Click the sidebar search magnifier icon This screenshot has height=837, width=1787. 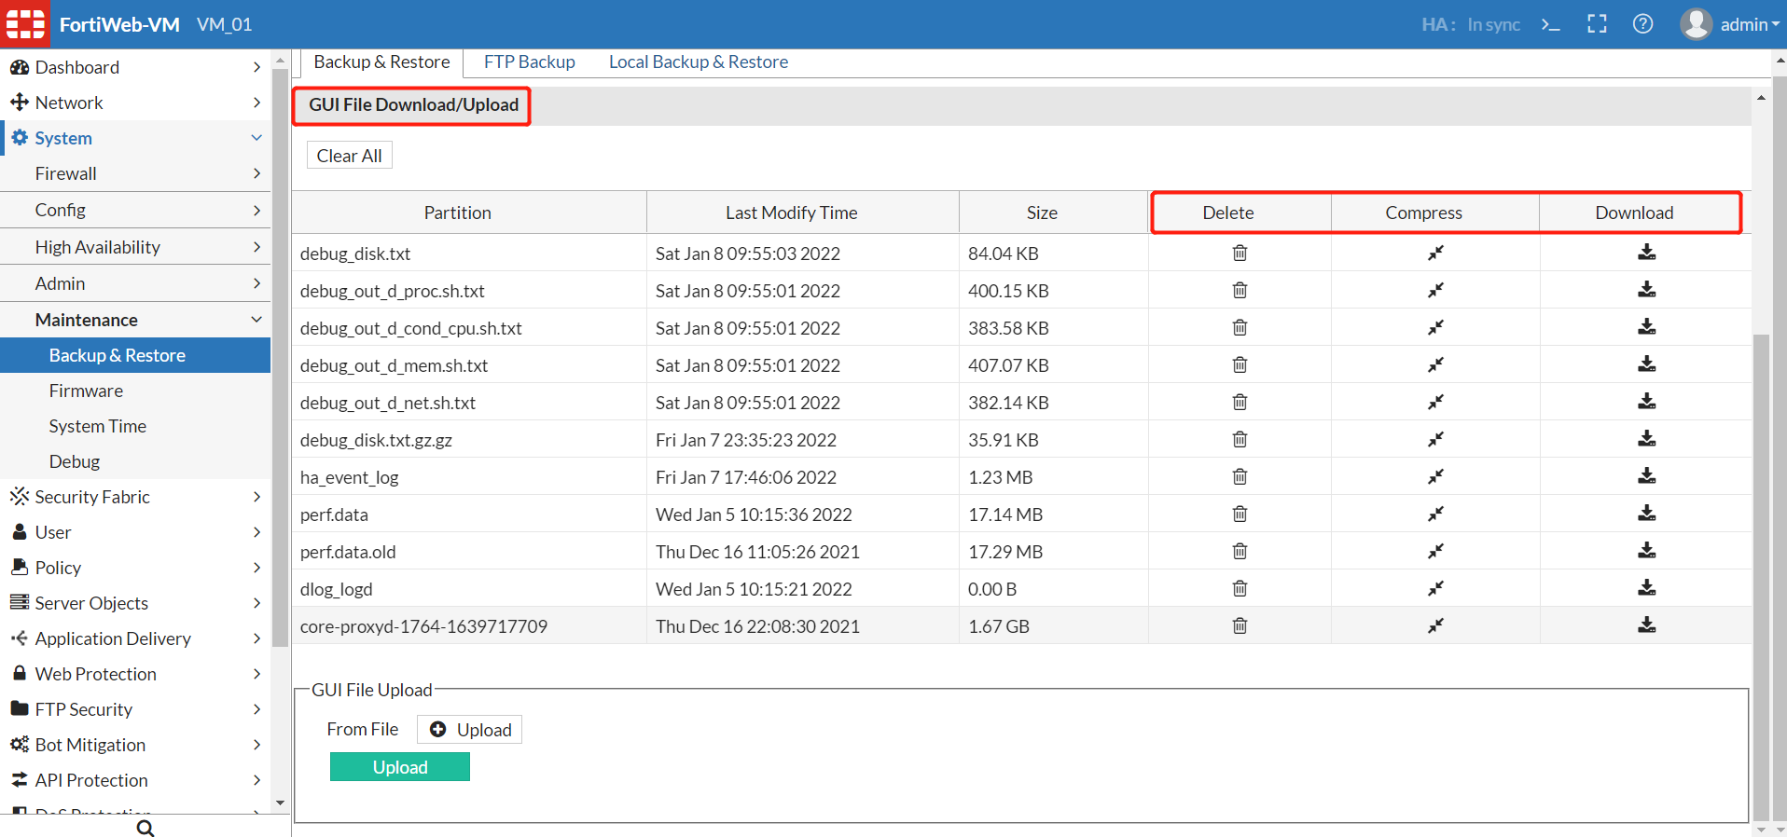pos(145,828)
